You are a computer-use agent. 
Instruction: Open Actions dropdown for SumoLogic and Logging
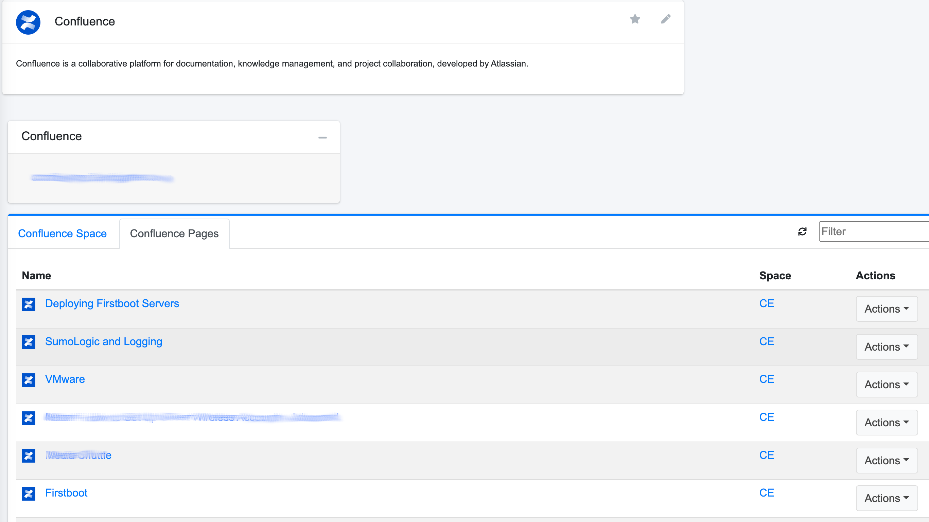pos(887,347)
